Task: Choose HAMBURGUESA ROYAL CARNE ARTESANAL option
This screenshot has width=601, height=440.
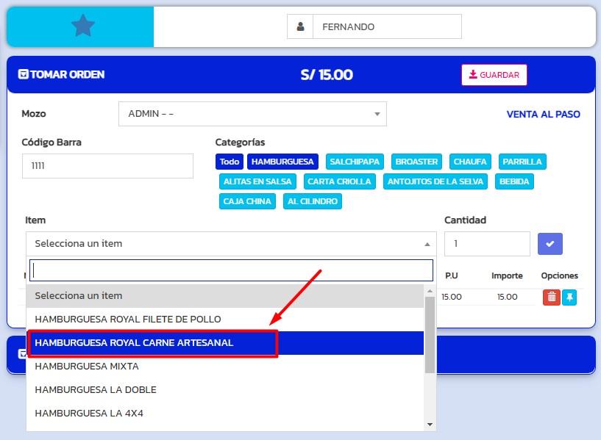Action: 152,343
